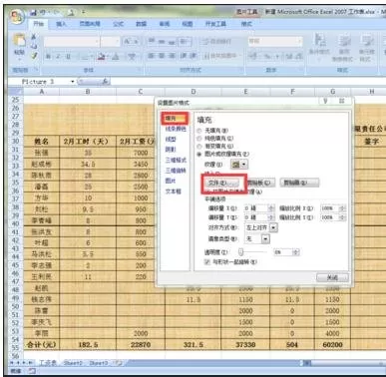
Task: Select 文本框 in the dialog's category list
Action: [173, 191]
